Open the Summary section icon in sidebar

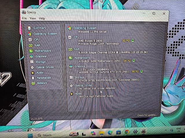29,28
